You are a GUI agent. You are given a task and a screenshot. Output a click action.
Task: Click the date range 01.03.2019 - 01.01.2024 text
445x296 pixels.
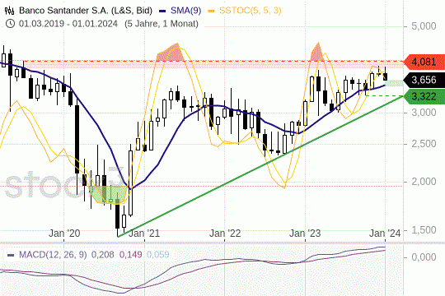tap(68, 24)
